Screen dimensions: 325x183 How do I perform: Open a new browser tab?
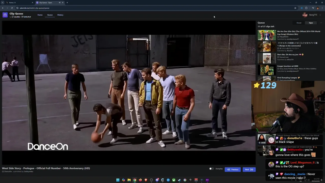(67, 3)
